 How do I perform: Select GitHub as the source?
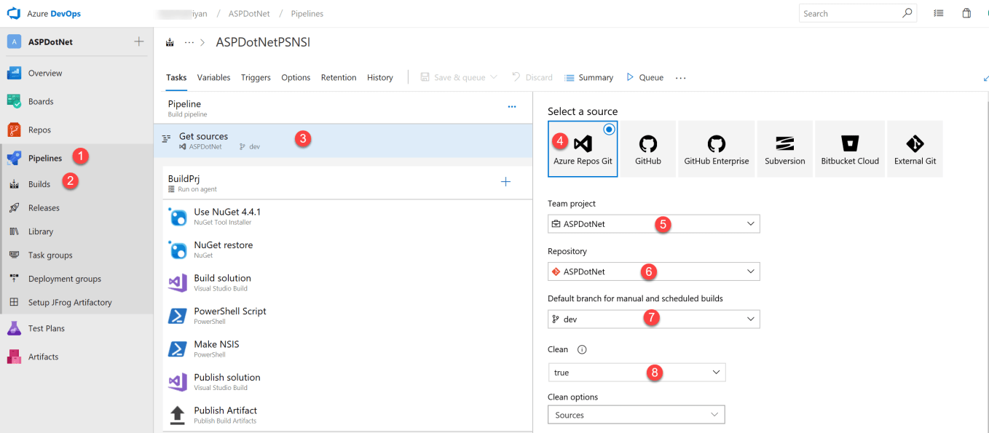pos(647,149)
